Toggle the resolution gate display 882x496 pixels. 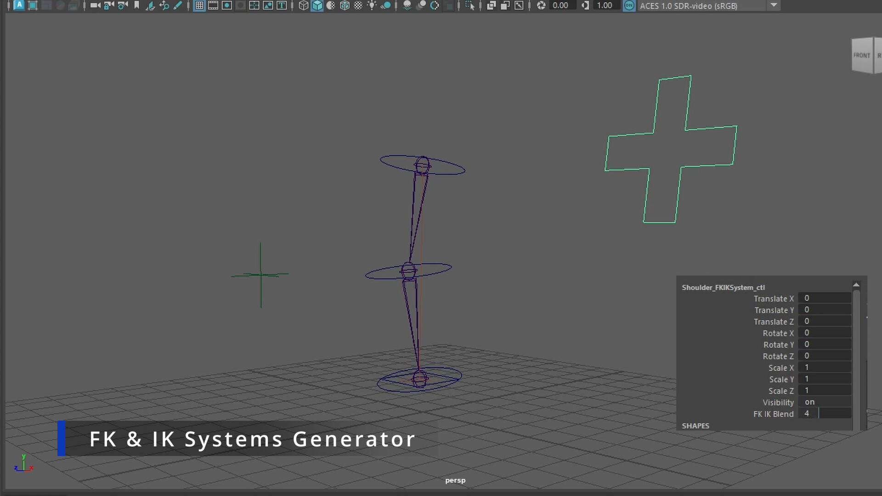coord(227,6)
